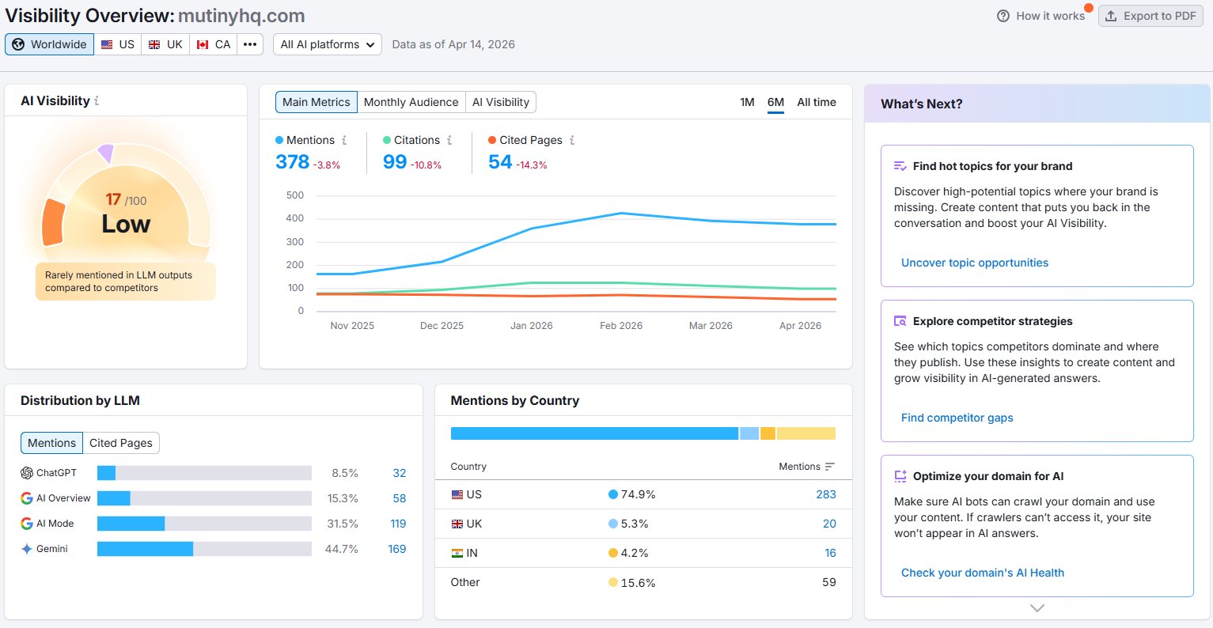This screenshot has width=1213, height=628.
Task: Click the 378 Mentions total value
Action: click(x=292, y=162)
